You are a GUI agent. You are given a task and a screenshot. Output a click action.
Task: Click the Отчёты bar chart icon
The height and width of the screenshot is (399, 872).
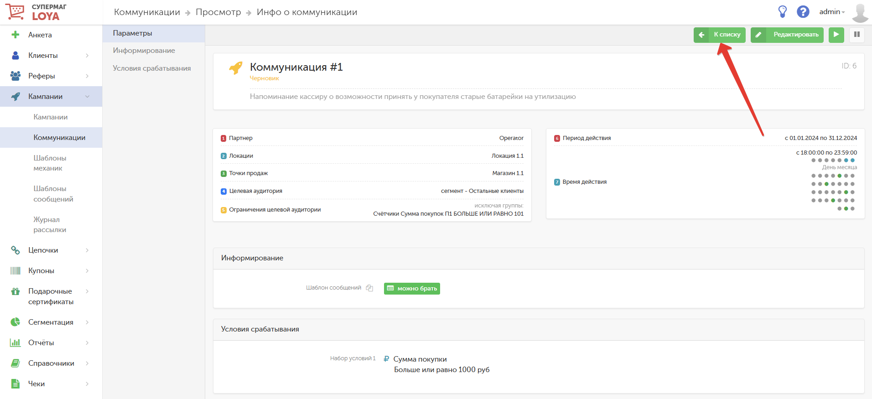click(x=16, y=342)
